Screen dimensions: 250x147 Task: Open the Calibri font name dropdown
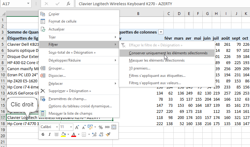(57, 127)
